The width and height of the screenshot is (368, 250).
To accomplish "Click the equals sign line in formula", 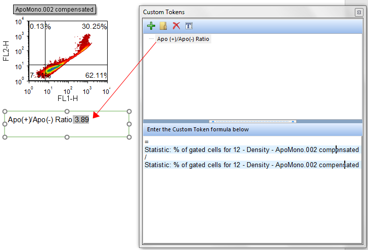I will pos(147,142).
